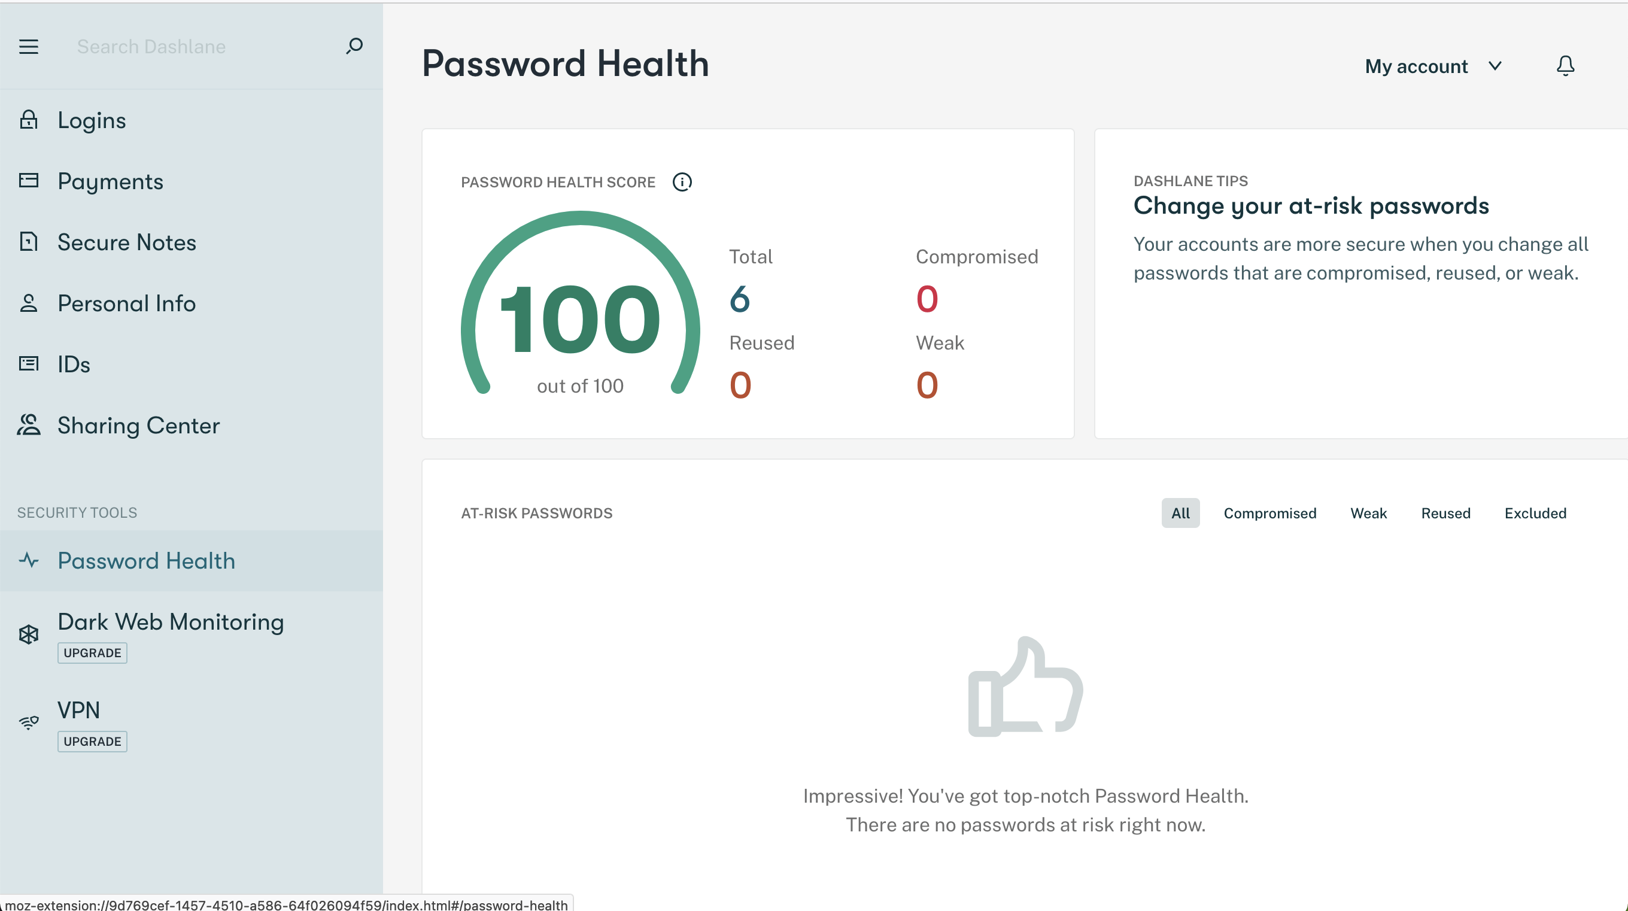Filter by Reused passwords

[1445, 513]
